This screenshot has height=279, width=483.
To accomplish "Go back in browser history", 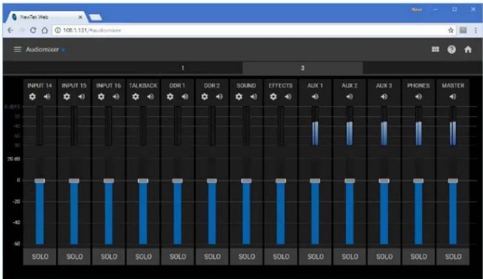I will [x=10, y=30].
